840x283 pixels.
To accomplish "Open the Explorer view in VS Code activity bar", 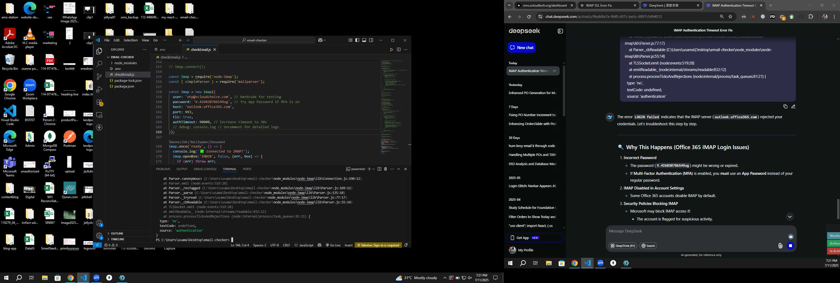I will coord(99,51).
